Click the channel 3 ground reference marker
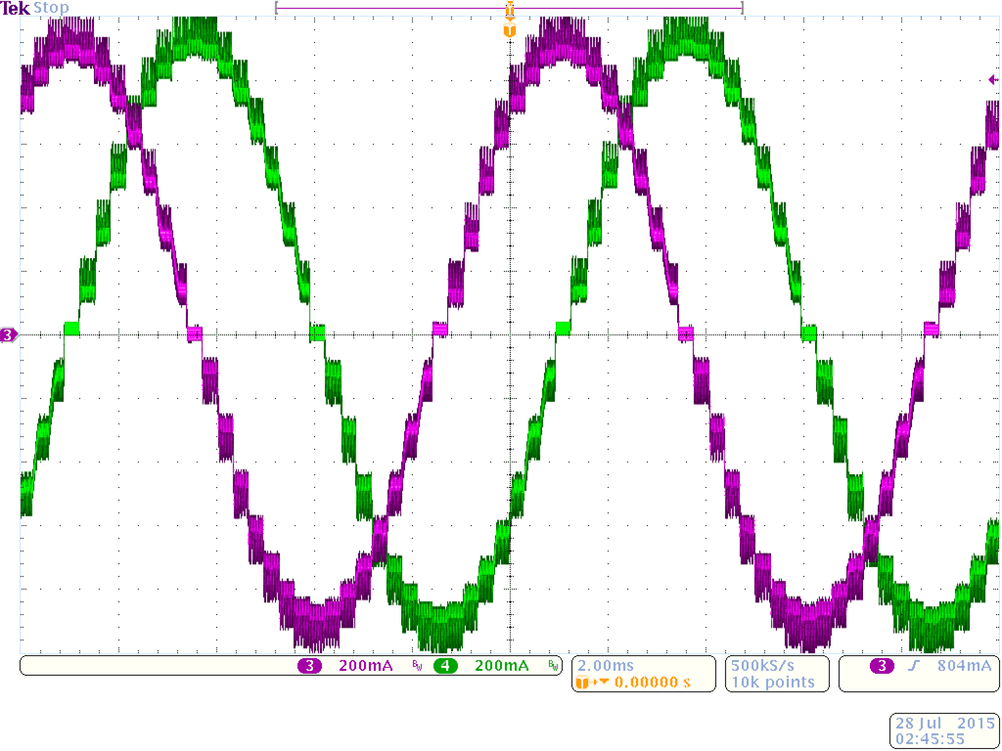 tap(9, 335)
